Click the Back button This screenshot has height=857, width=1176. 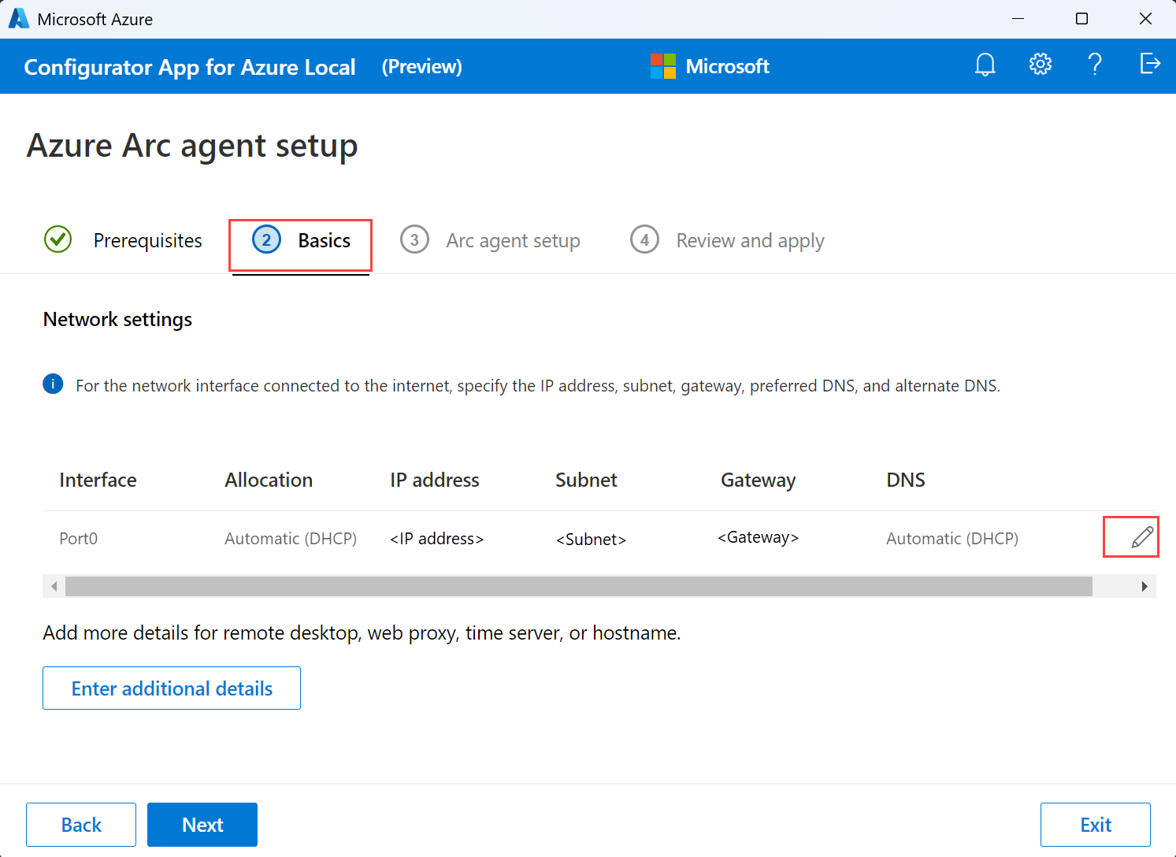point(80,824)
